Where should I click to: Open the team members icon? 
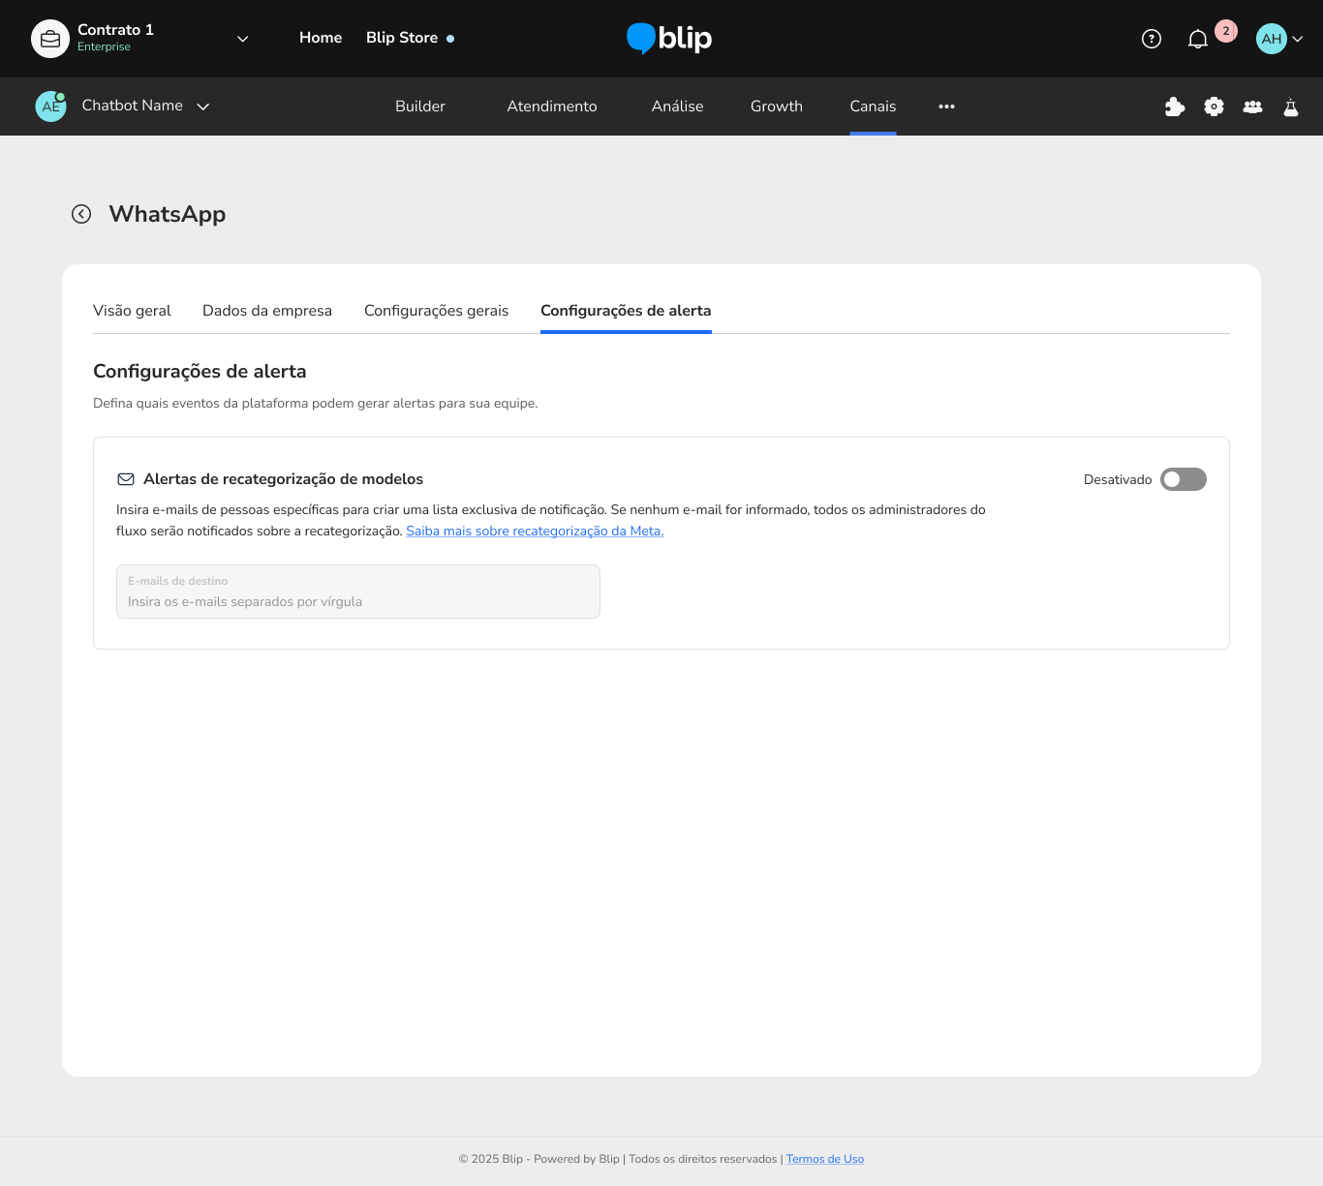tap(1252, 106)
